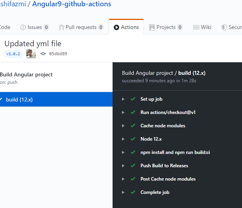This screenshot has height=208, width=242.
Task: Expand the Node 12.x step arrow
Action: (123, 139)
